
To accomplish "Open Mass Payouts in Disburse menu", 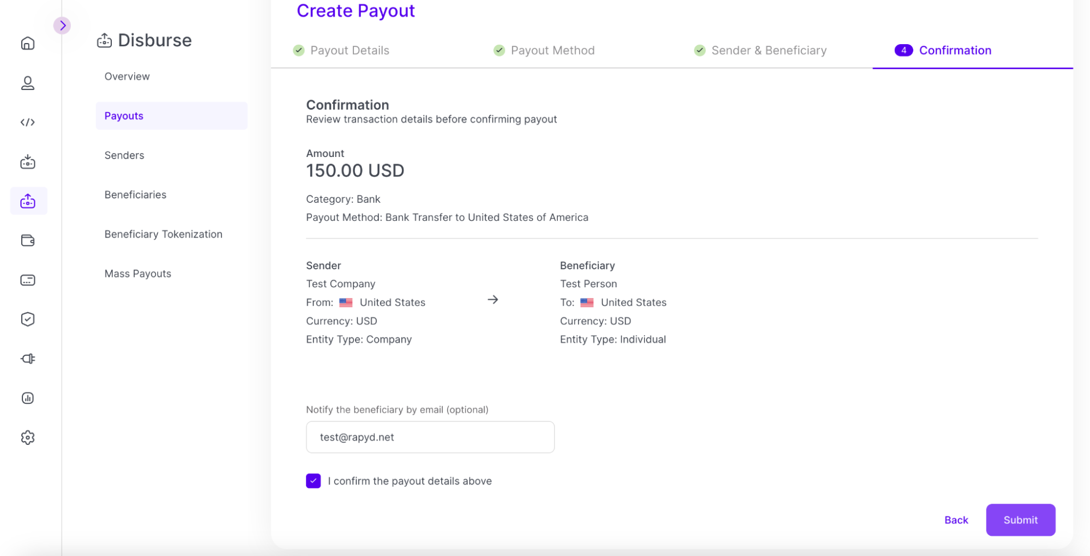I will tap(138, 274).
